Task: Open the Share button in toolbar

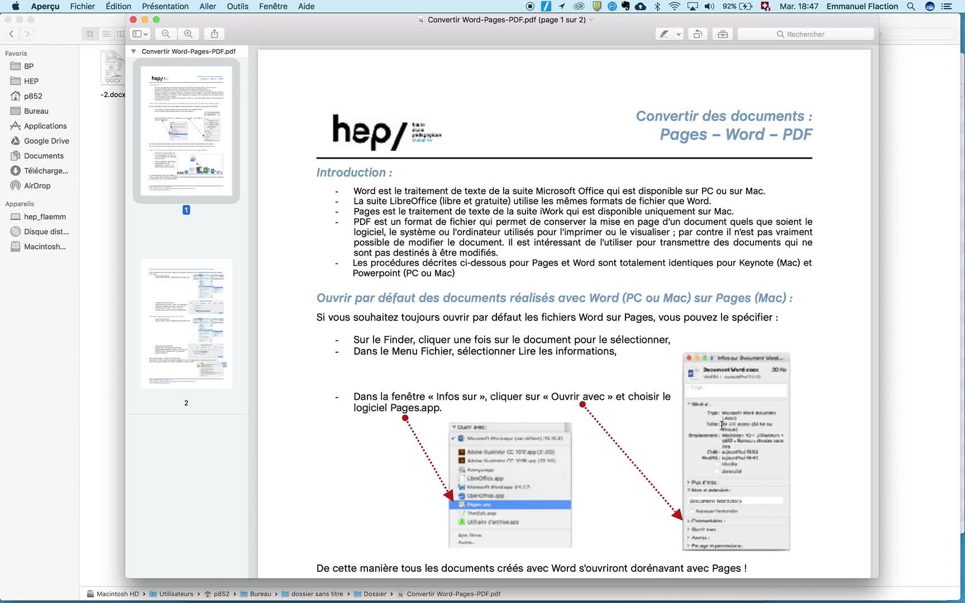Action: coord(214,34)
